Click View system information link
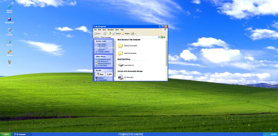 tap(102, 45)
